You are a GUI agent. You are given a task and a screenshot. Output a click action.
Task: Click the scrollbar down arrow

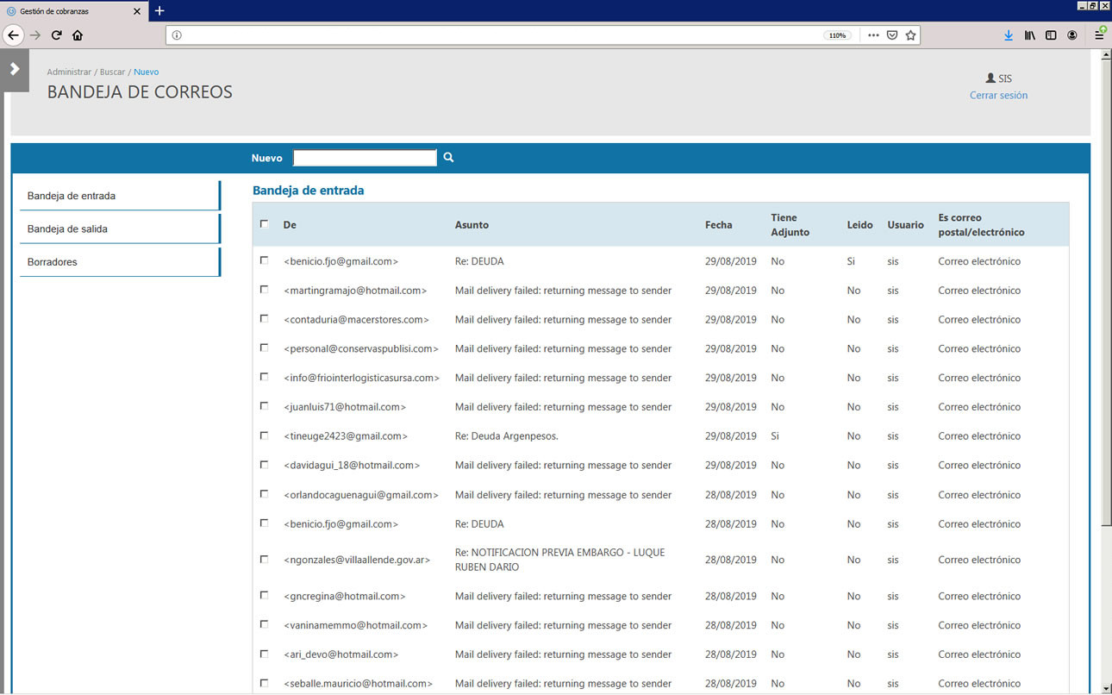coord(1106,687)
